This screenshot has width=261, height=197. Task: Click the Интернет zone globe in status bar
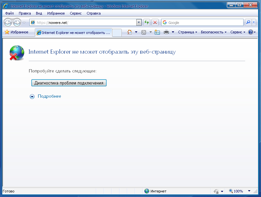(147, 191)
